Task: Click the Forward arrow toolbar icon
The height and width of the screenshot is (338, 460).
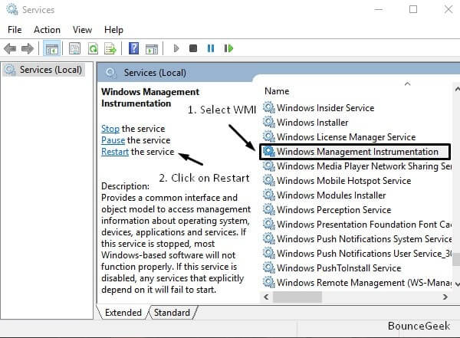Action: (28, 48)
